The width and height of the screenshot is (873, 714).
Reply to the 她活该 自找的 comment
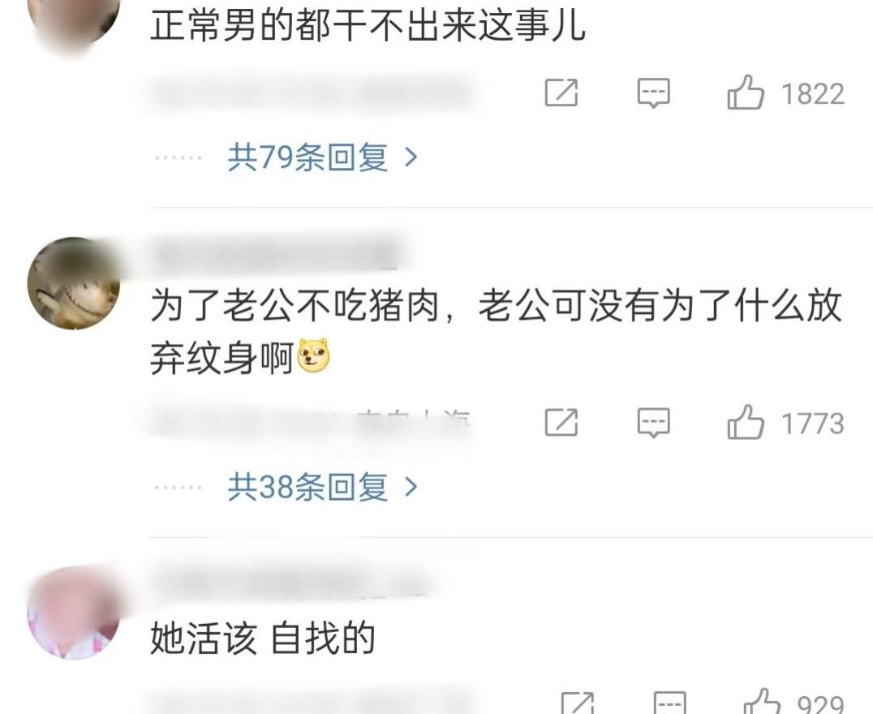(x=669, y=703)
